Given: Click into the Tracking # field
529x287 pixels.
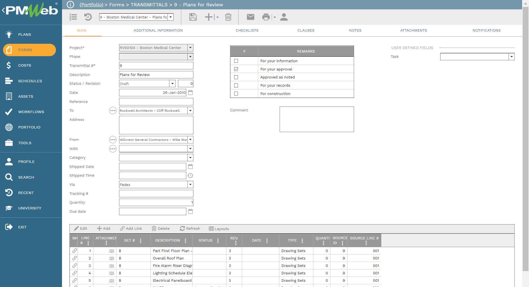Looking at the screenshot, I should tap(156, 194).
